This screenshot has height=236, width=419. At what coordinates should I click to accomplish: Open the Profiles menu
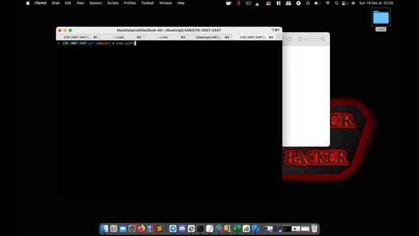pyautogui.click(x=130, y=3)
